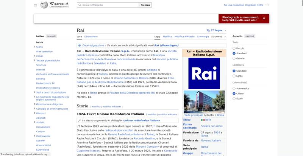Click the double-arrow icon on the monument banner
Viewport: 303px width, 156px height.
coord(264,19)
